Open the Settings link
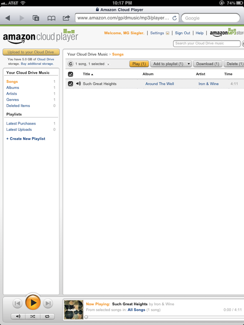244x325 pixels. (x=157, y=33)
